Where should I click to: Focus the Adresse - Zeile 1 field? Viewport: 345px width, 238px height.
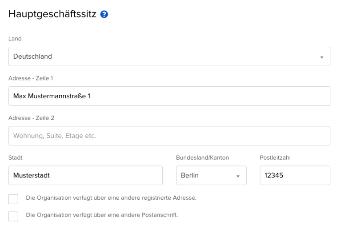pos(169,96)
